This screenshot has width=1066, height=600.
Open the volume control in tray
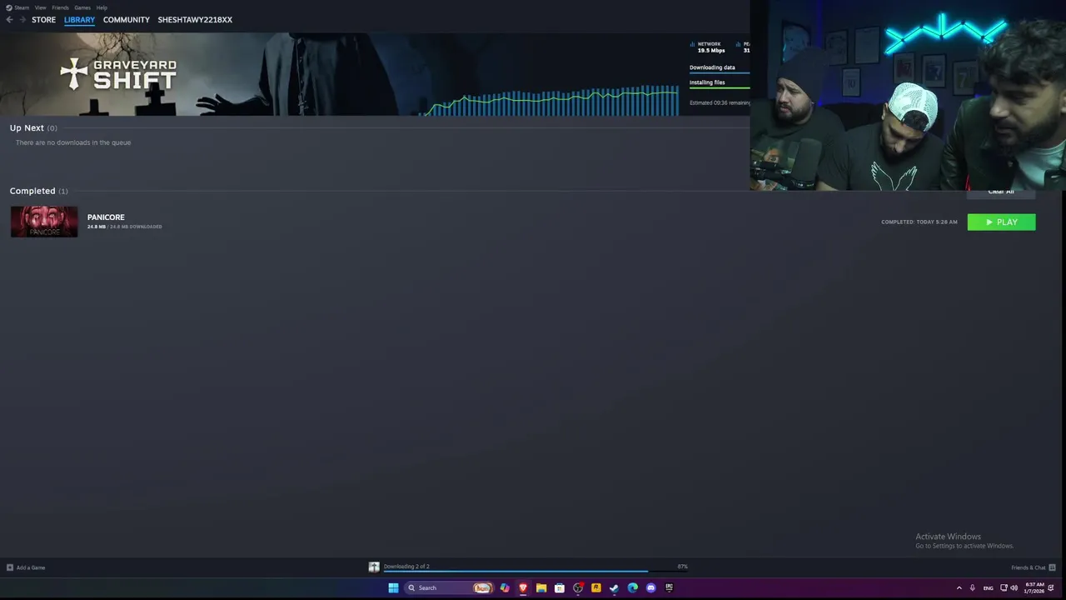click(x=1014, y=587)
